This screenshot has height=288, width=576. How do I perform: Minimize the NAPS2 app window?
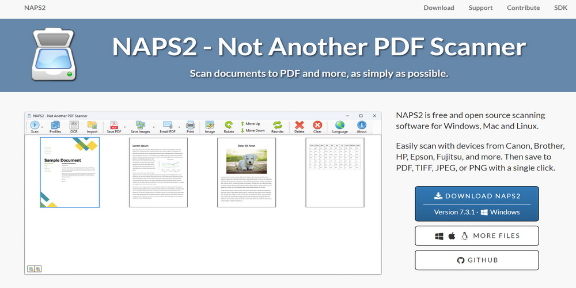[347, 116]
